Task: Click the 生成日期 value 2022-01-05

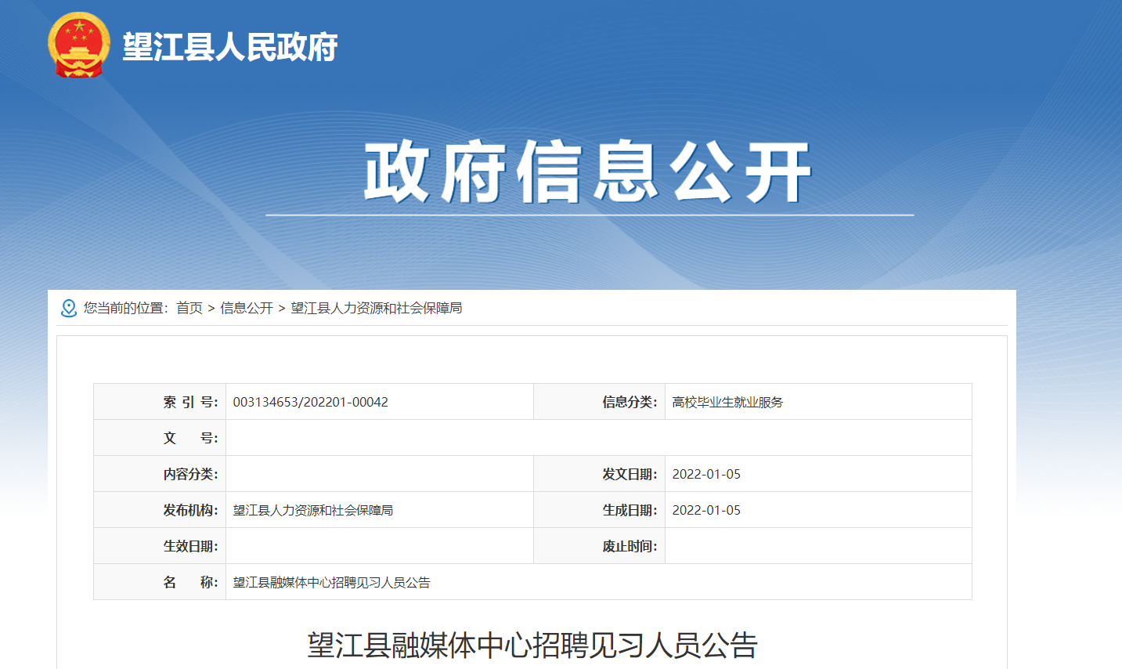Action: (x=706, y=510)
